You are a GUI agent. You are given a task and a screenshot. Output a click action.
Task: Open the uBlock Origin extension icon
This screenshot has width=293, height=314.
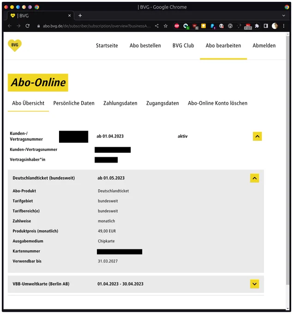(x=195, y=26)
